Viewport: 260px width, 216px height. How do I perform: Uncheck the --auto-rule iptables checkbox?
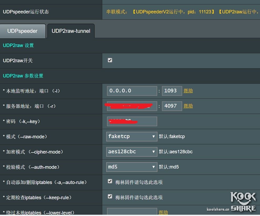[110, 181]
